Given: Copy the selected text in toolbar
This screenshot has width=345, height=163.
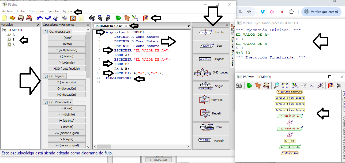Looking at the screenshot, I should pyautogui.click(x=65, y=18).
